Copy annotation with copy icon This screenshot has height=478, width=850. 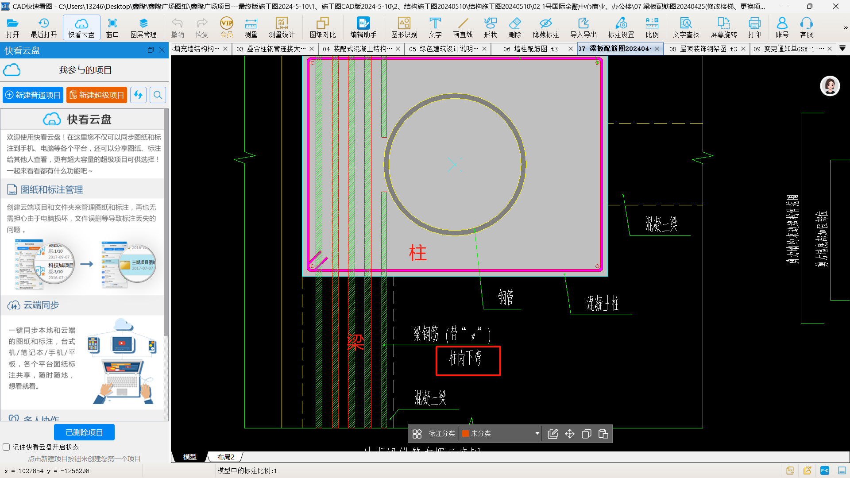coord(587,434)
